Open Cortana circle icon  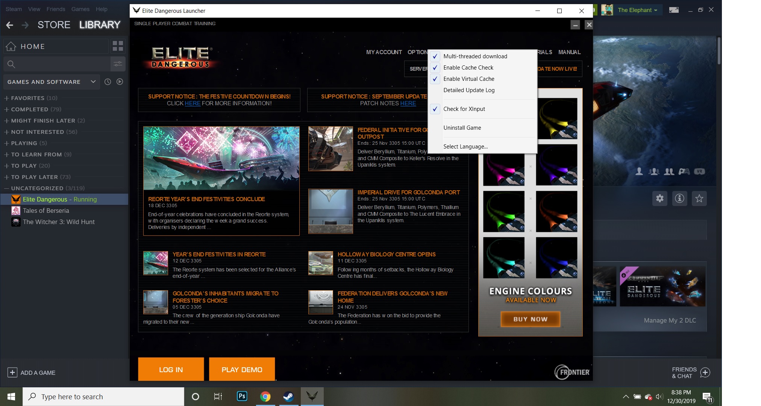[x=195, y=397]
